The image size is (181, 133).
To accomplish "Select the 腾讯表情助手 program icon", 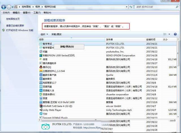I will pyautogui.click(x=41, y=63).
